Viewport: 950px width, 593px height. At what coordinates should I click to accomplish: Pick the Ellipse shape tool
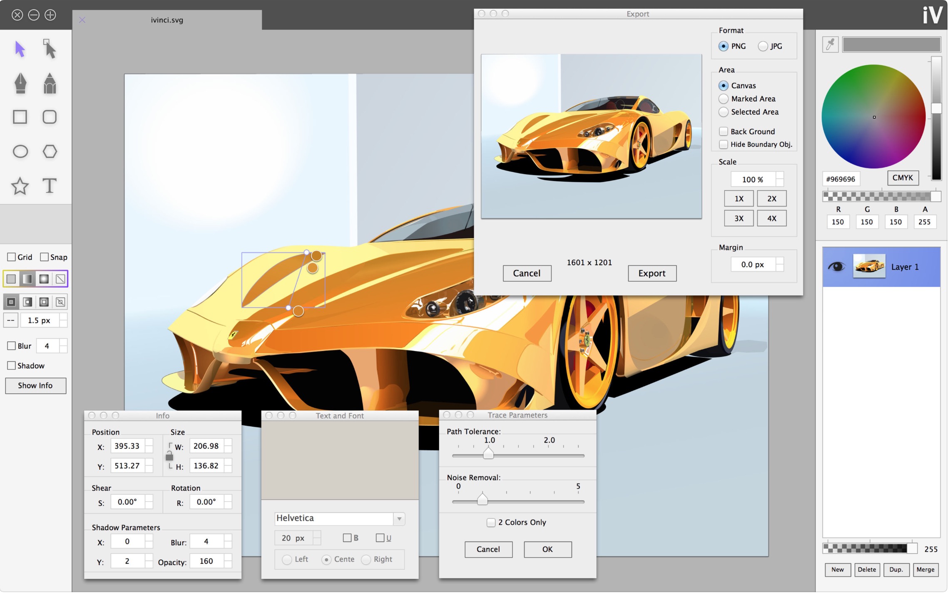click(20, 152)
